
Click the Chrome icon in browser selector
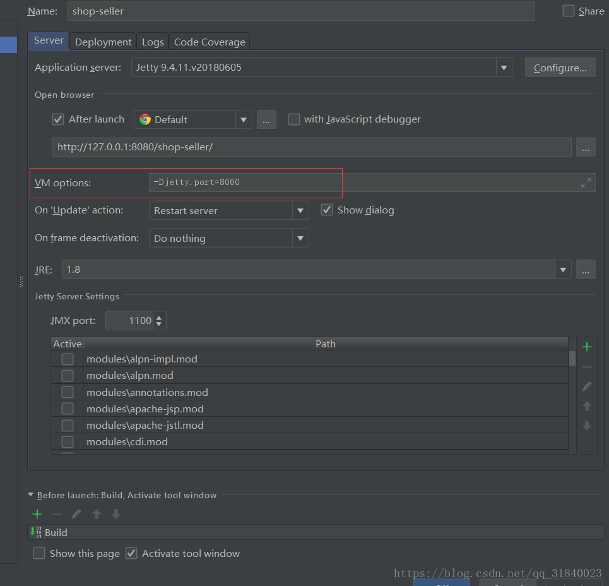145,119
